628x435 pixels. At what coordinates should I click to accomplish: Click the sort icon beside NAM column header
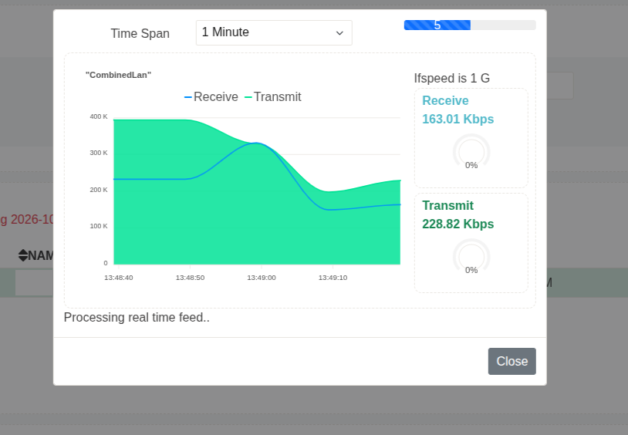point(23,255)
